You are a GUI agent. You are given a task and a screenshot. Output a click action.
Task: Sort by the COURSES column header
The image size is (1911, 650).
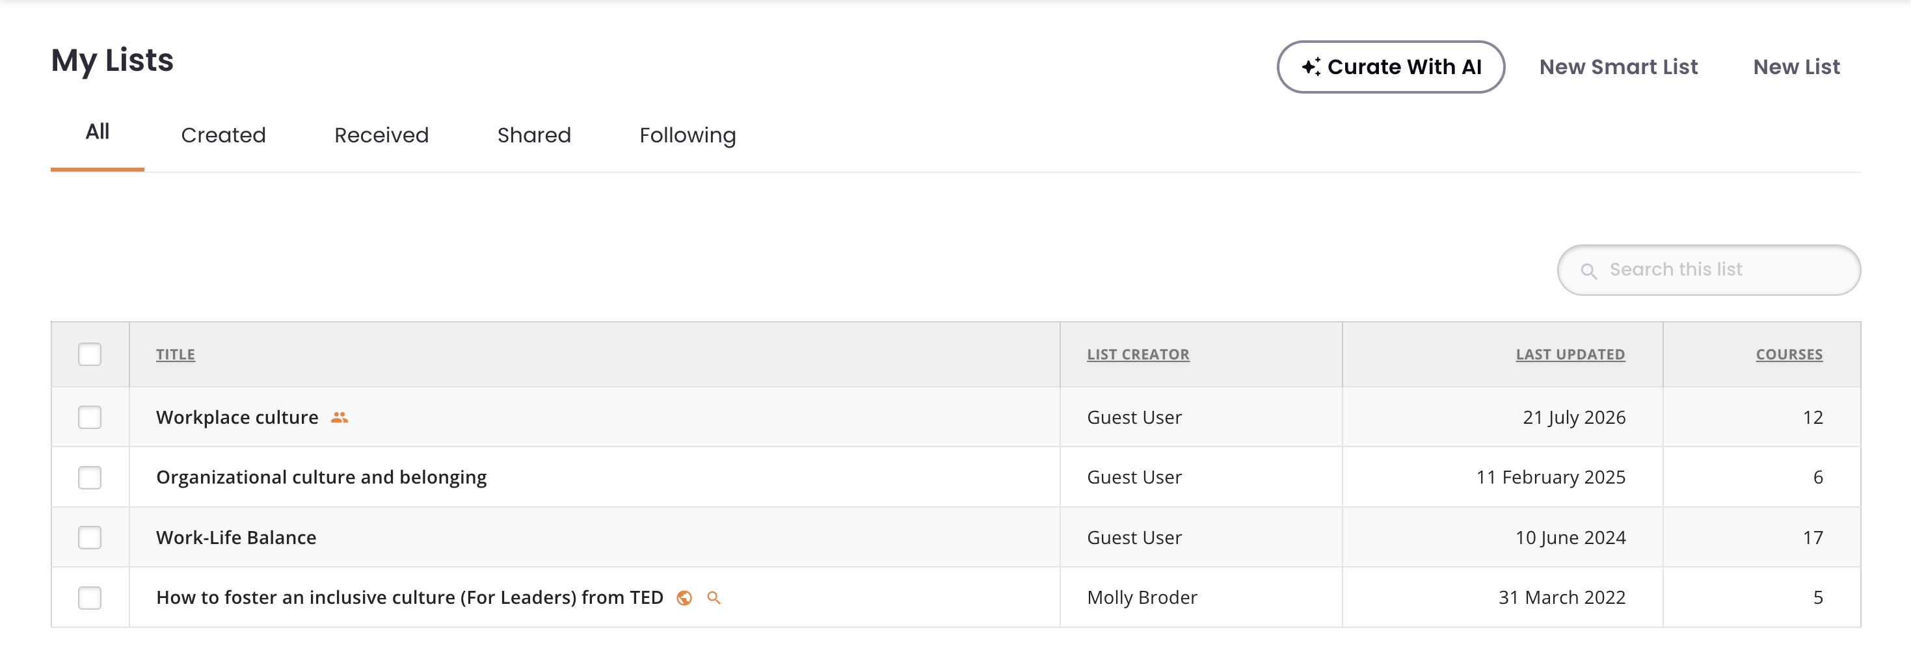[x=1789, y=354]
